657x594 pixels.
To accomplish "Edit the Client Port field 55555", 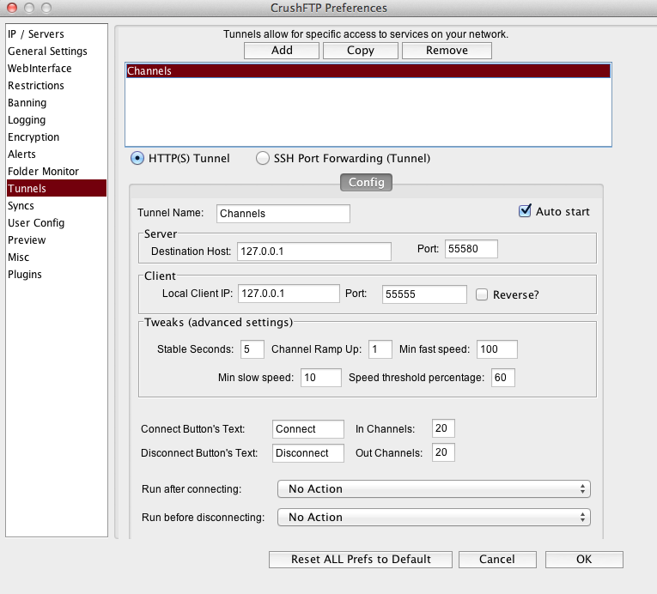I will (424, 294).
